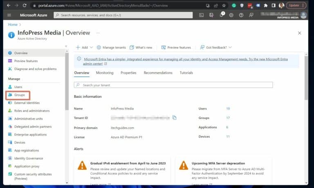The image size is (314, 188).
Task: Click the Microsoft Azure logo text
Action: click(34, 15)
